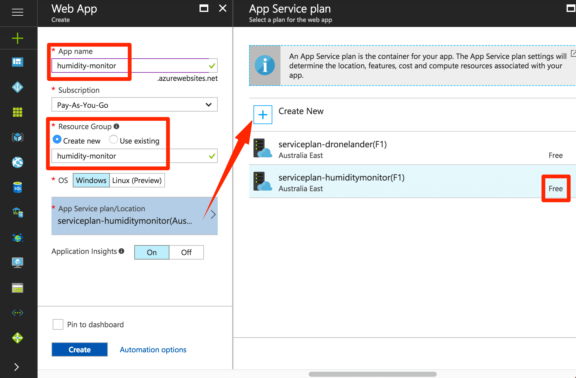This screenshot has width=576, height=378.
Task: Choose Windows as the OS
Action: pyautogui.click(x=91, y=180)
